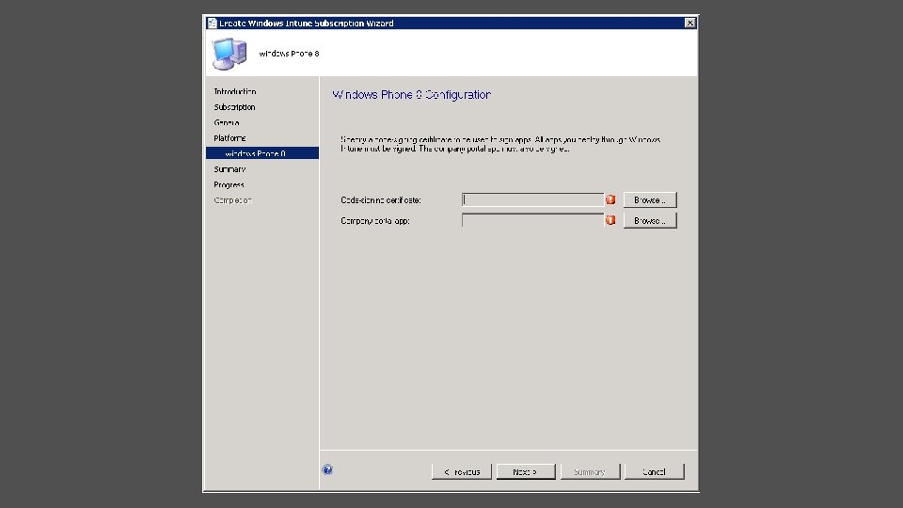Select the Platforms step
The height and width of the screenshot is (508, 903).
(x=230, y=138)
